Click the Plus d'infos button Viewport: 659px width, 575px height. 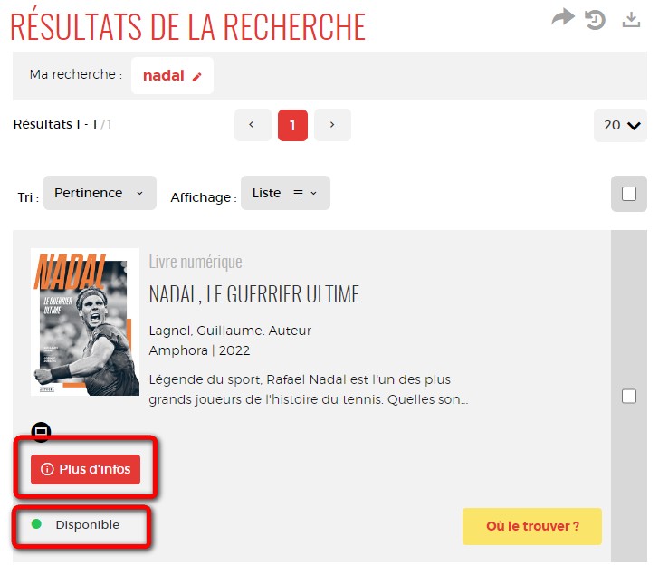(x=85, y=469)
